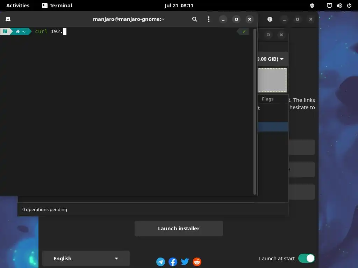This screenshot has width=358, height=268.
Task: Click the terminal vertical scrollbar
Action: click(255, 111)
